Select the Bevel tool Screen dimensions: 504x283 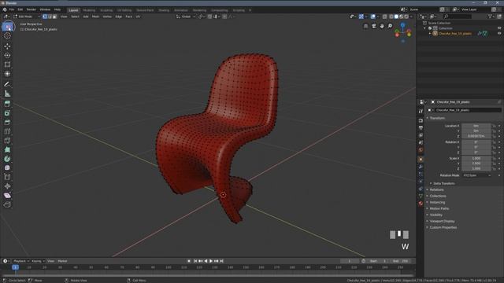(x=7, y=123)
